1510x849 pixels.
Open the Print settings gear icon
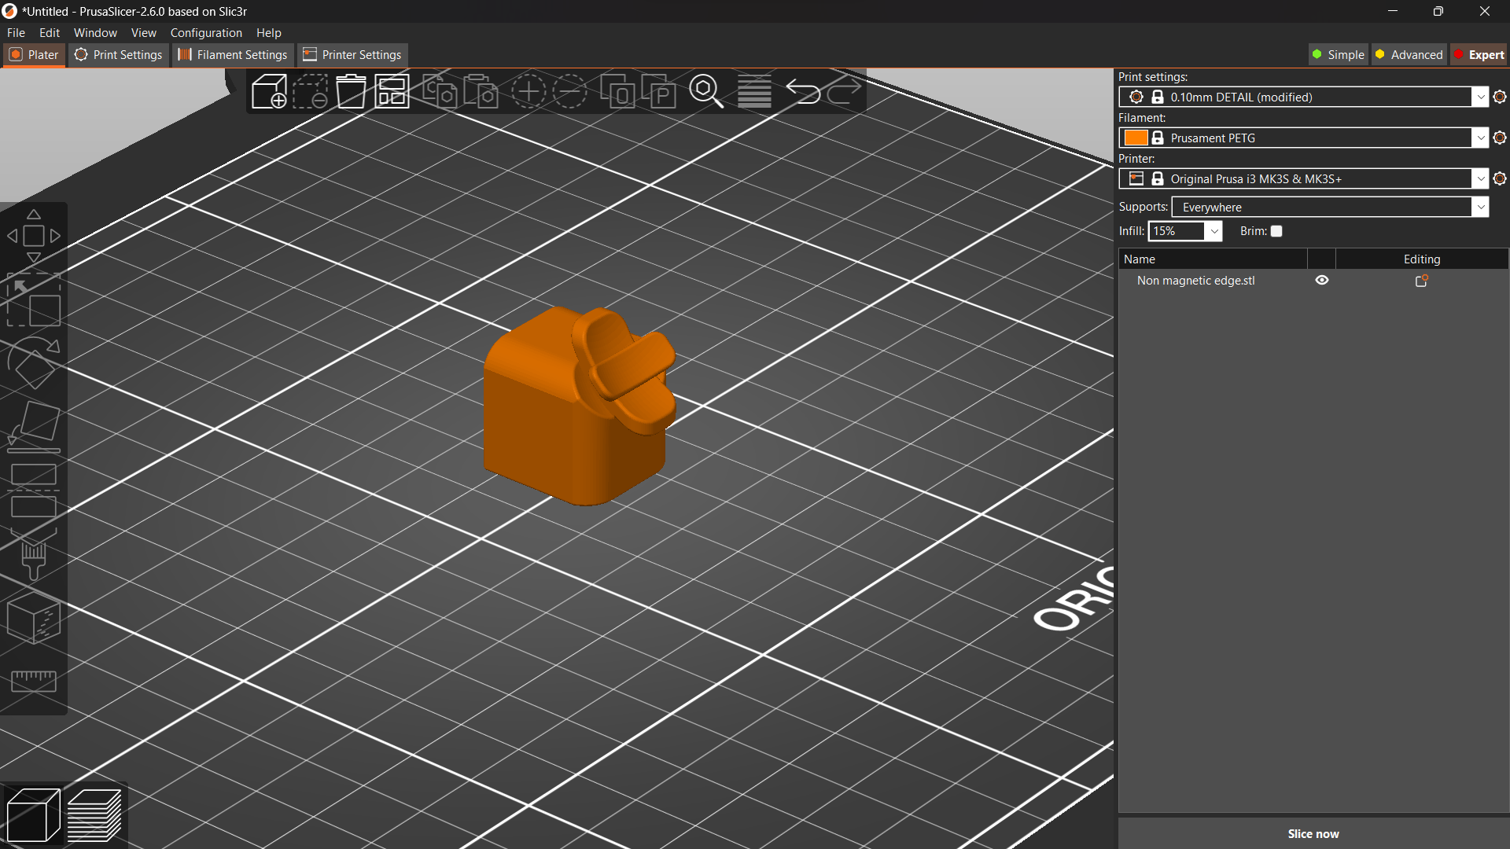(x=1500, y=96)
